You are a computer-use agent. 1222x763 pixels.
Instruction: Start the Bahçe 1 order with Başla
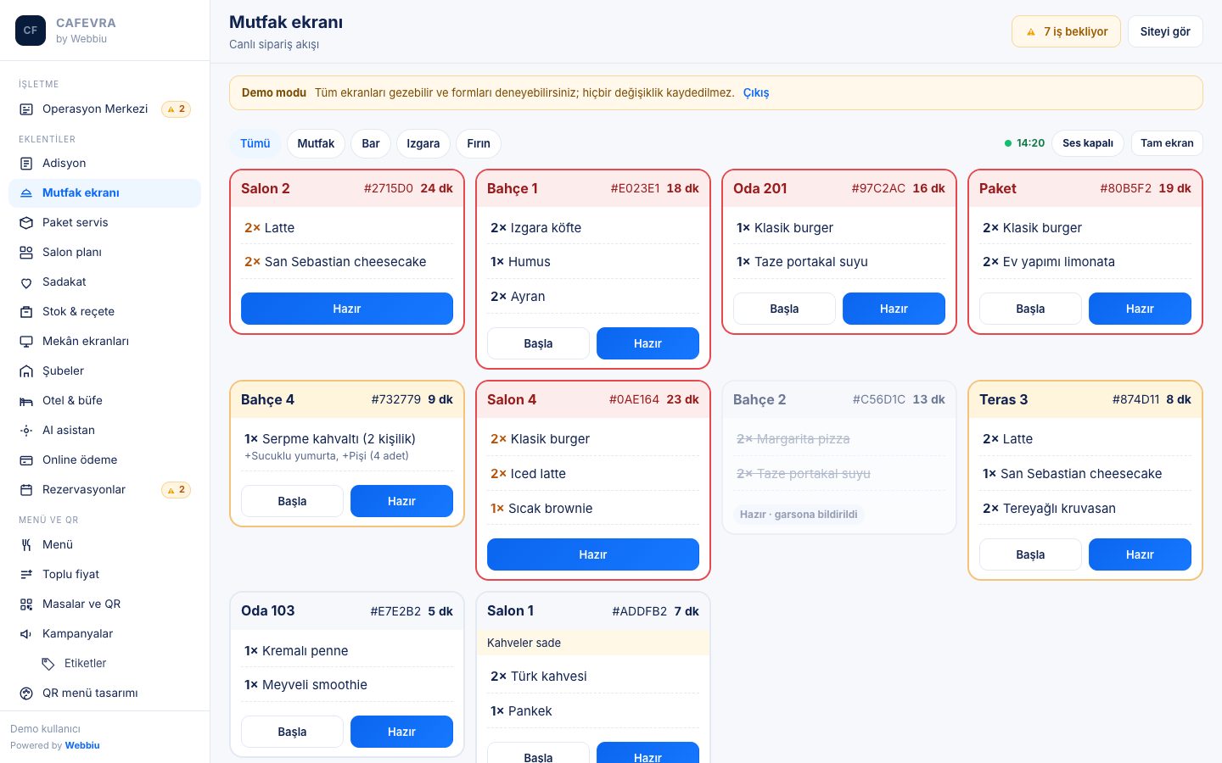click(x=538, y=343)
